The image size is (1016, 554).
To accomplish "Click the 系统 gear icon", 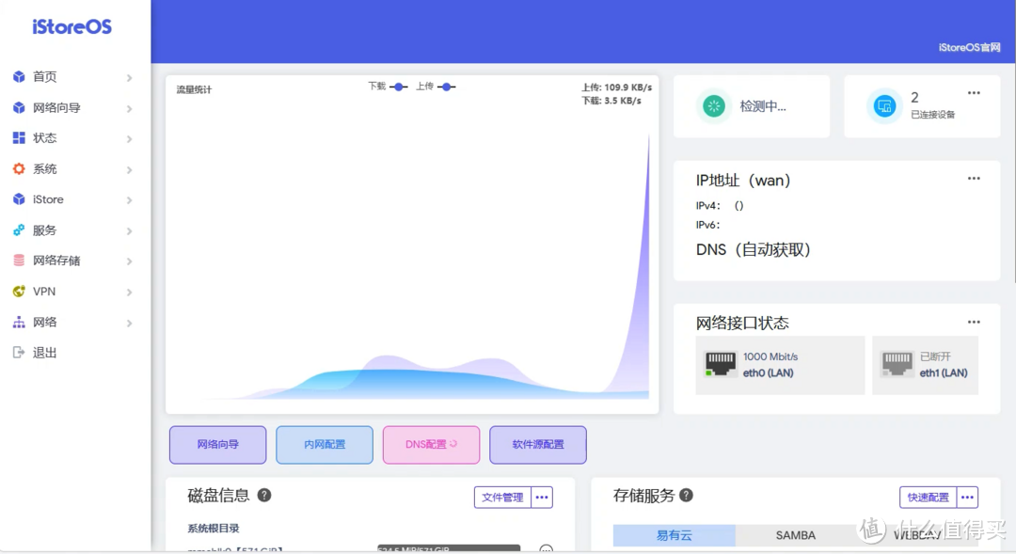I will pyautogui.click(x=19, y=168).
